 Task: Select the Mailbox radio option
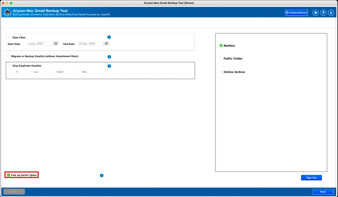pyautogui.click(x=221, y=46)
